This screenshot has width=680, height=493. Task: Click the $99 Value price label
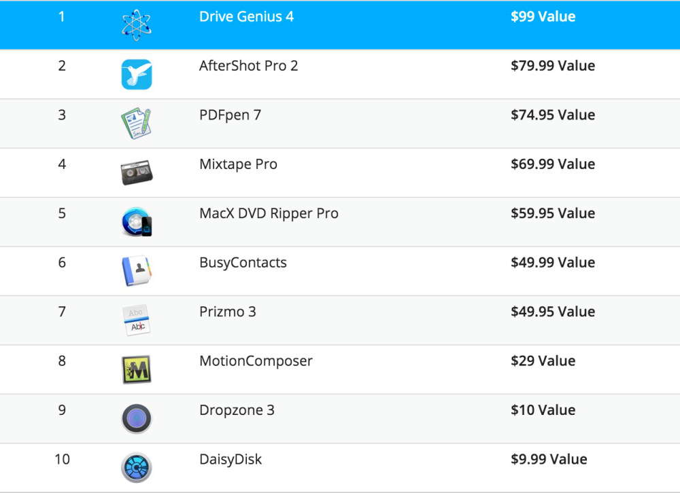543,16
